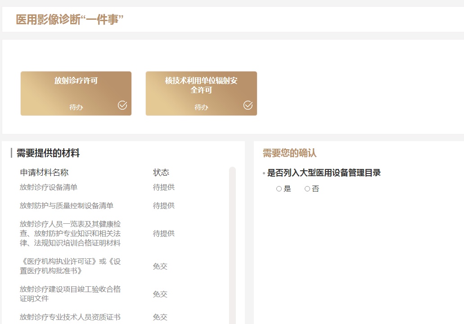The height and width of the screenshot is (324, 464).
Task: Click 待办 status on 放射诊疗许可 card
Action: pyautogui.click(x=76, y=107)
